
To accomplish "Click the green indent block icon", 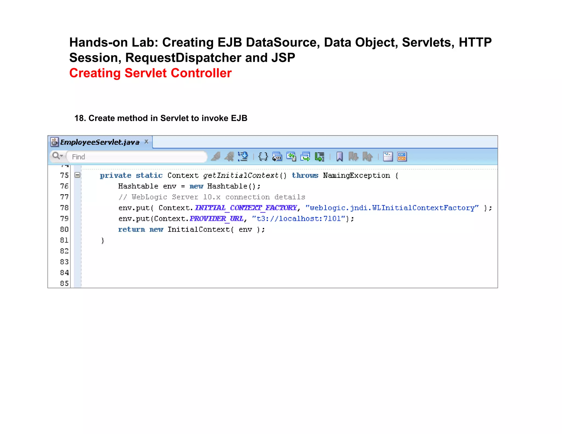I will click(x=319, y=156).
